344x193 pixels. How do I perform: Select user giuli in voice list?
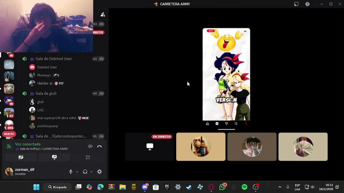click(x=40, y=102)
